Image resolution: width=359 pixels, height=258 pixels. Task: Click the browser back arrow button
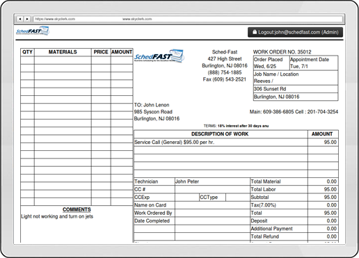click(20, 19)
